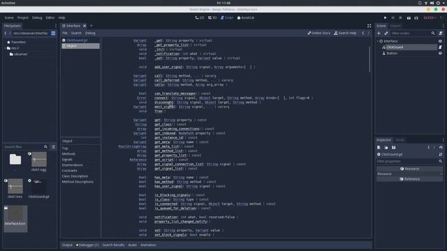447x251 pixels.
Task: Open the script editor Search menu
Action: point(76,33)
